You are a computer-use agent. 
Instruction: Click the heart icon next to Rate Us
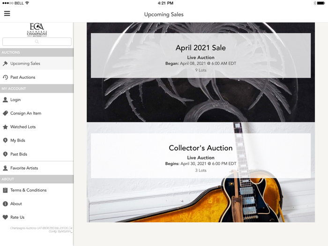click(5, 217)
